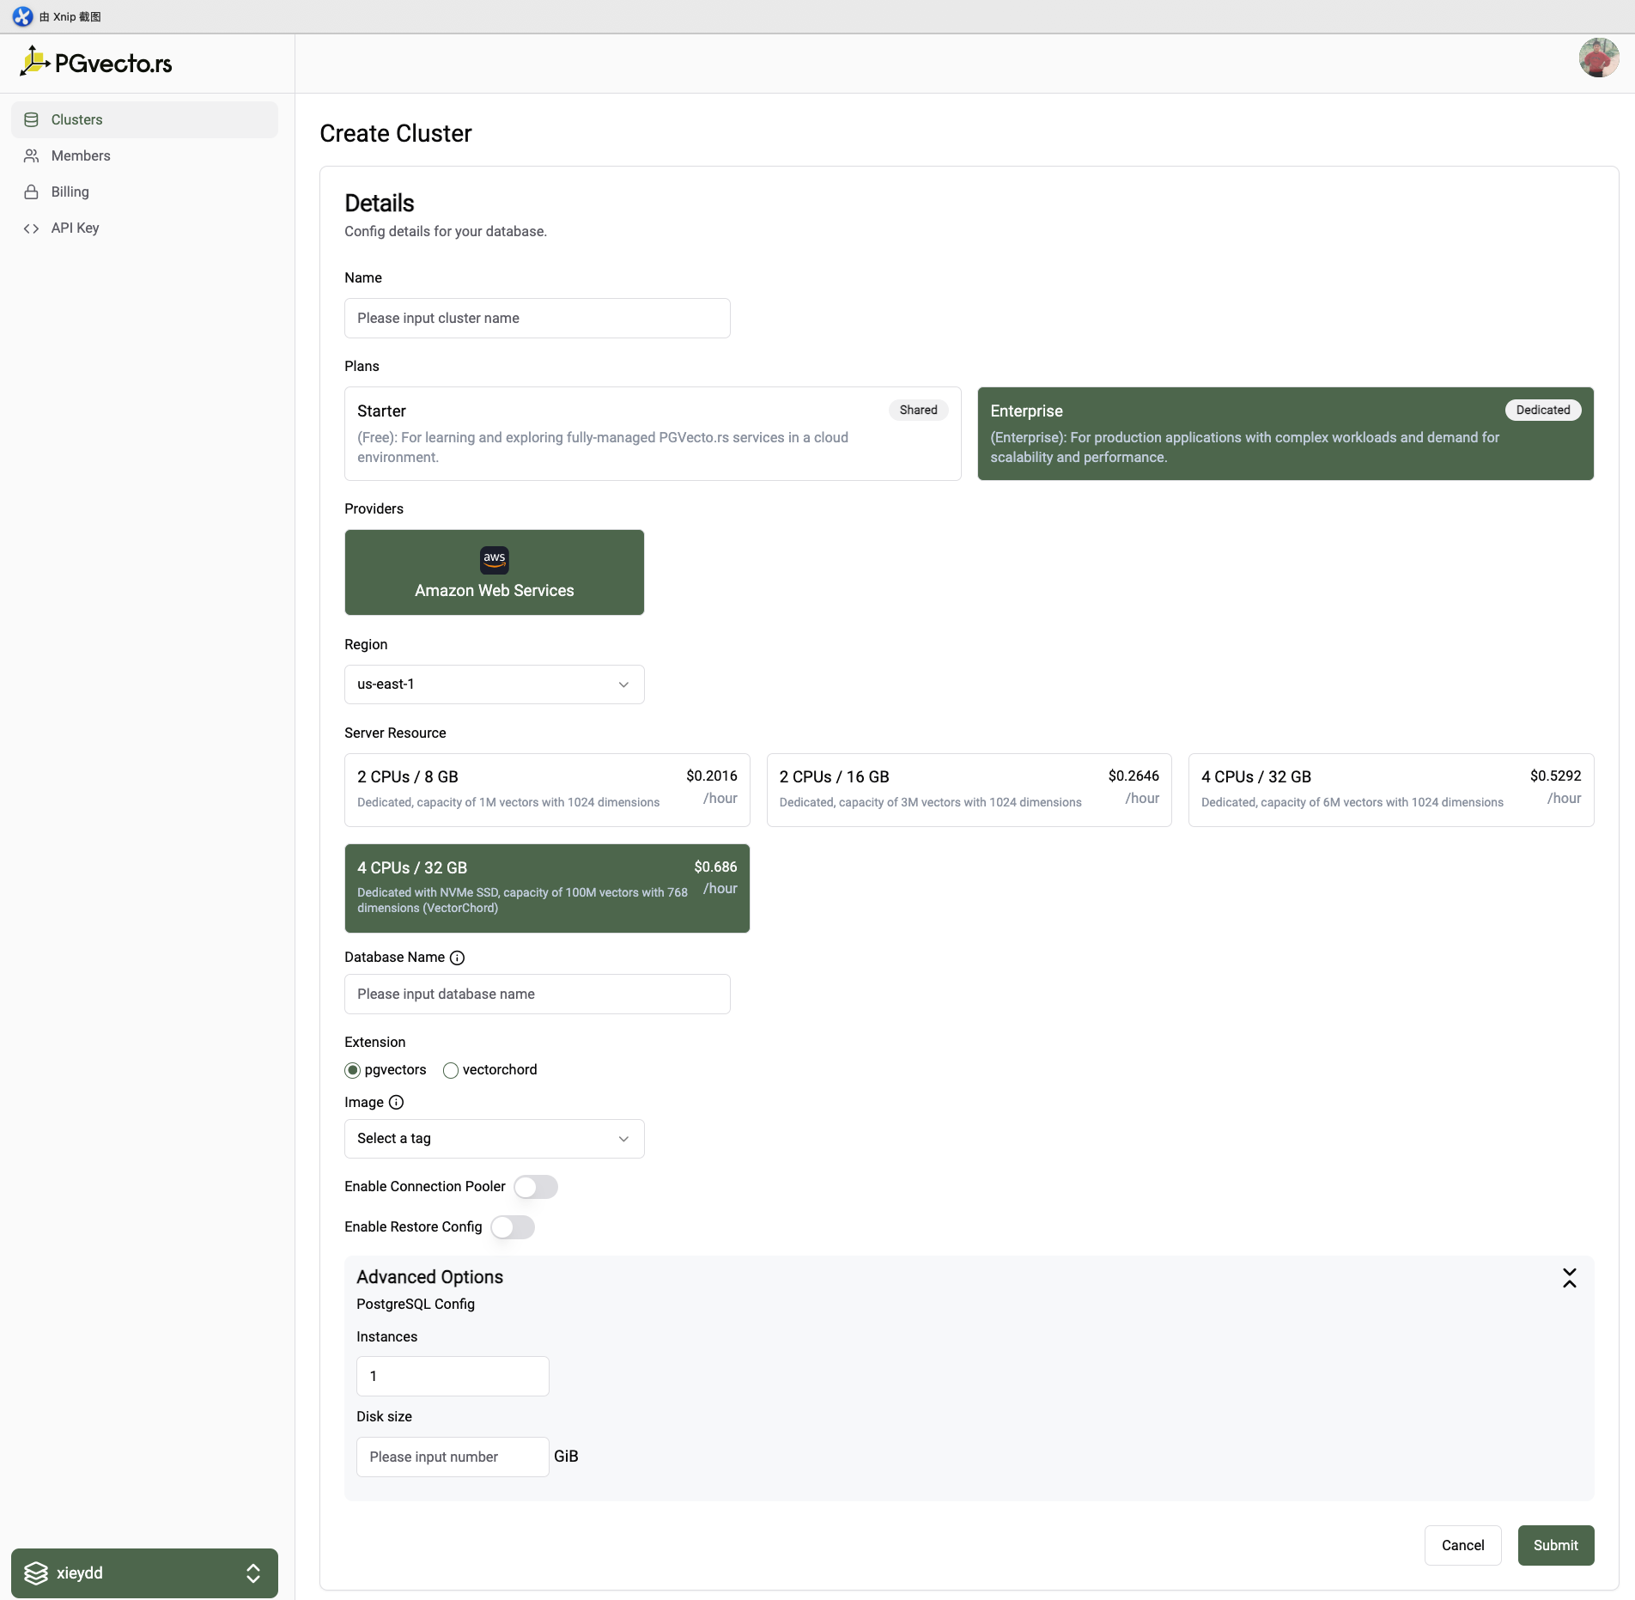Toggle Enable Connection Pooler switch
Screen dimensions: 1635x1600
click(536, 1187)
